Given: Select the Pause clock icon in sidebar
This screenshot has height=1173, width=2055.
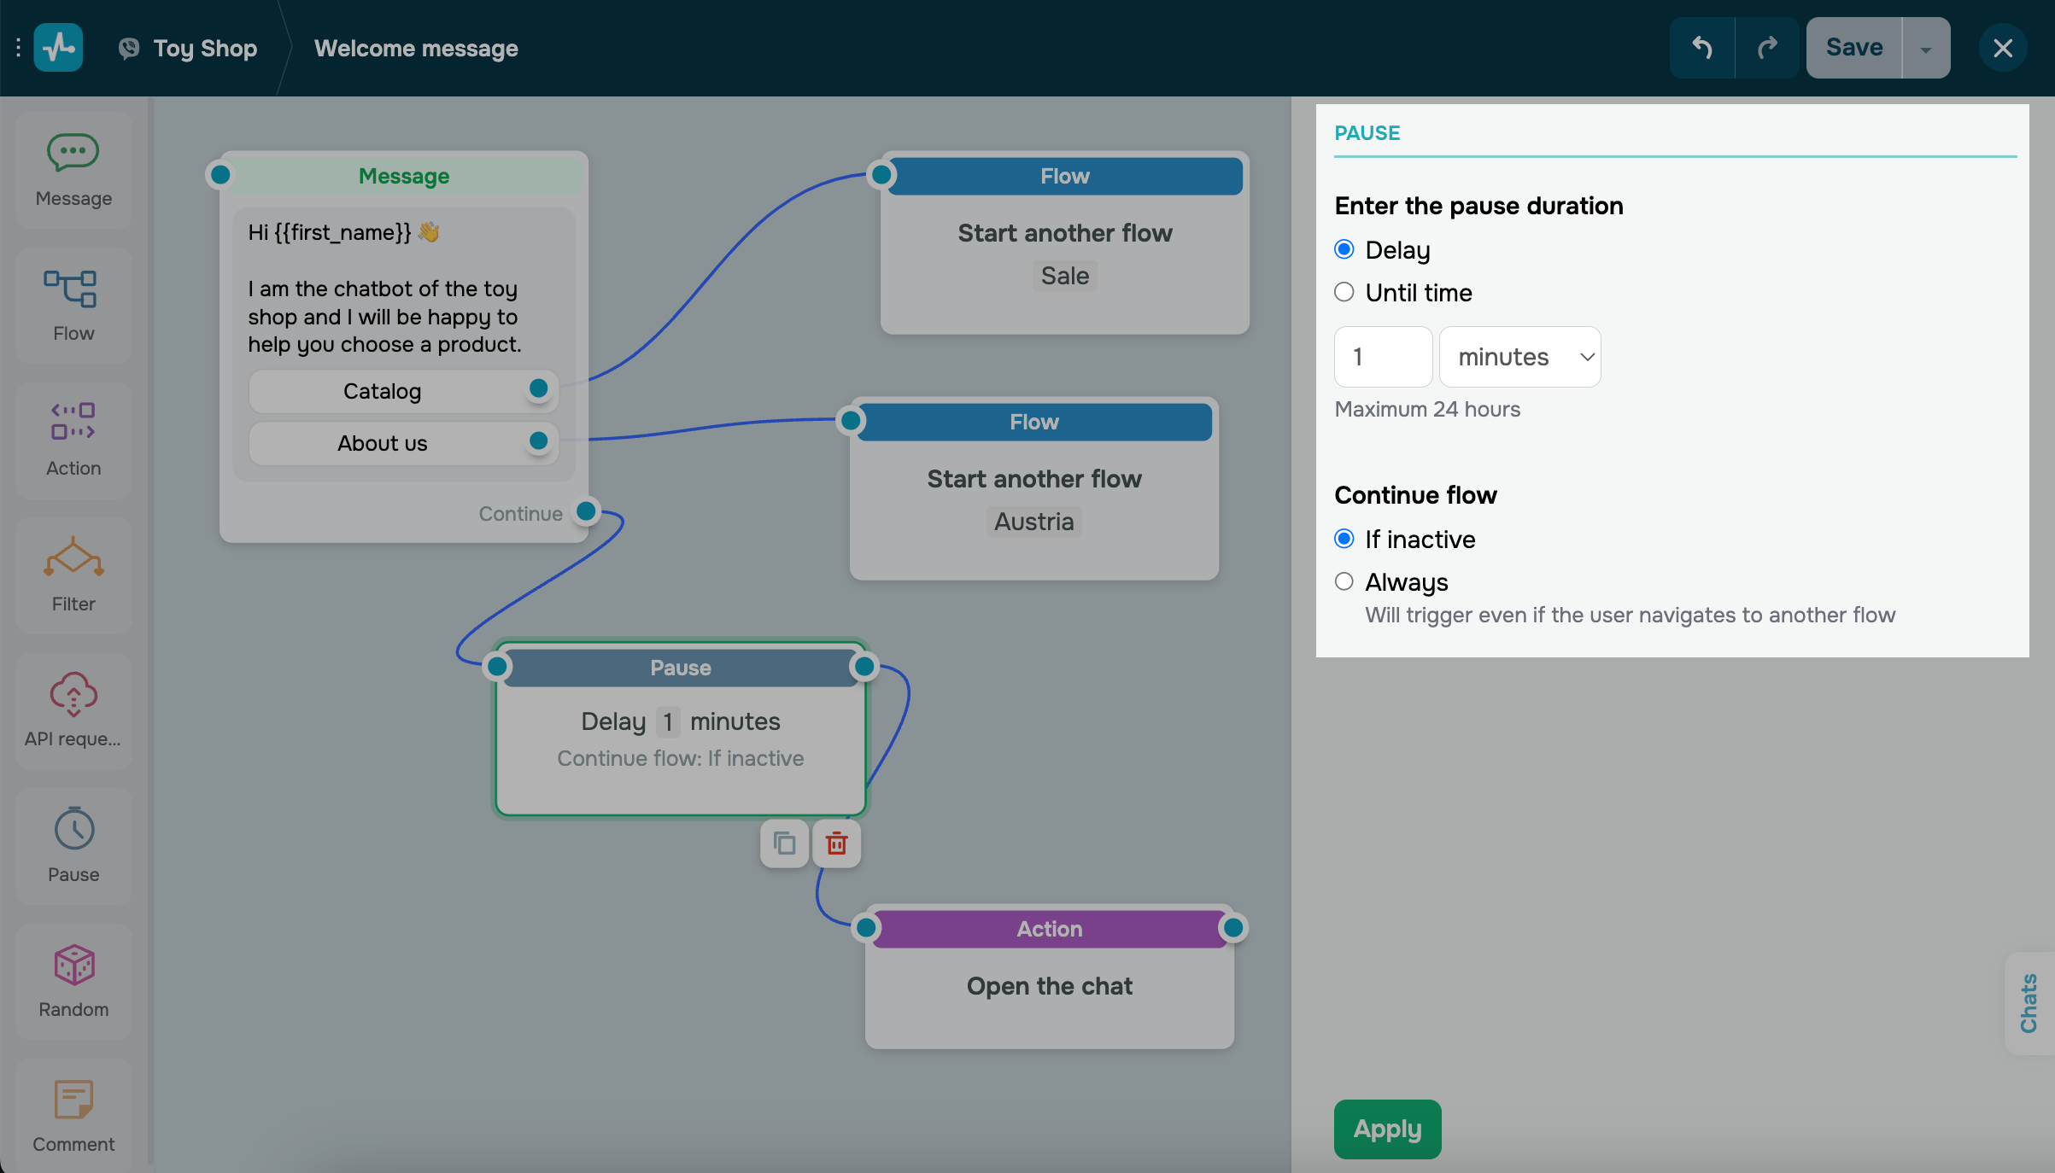Looking at the screenshot, I should click(74, 828).
